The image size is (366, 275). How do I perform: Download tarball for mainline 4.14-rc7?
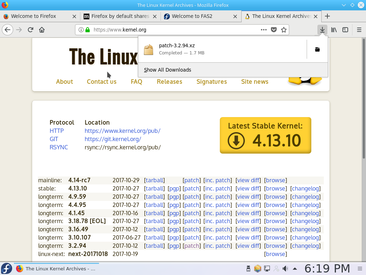click(154, 180)
